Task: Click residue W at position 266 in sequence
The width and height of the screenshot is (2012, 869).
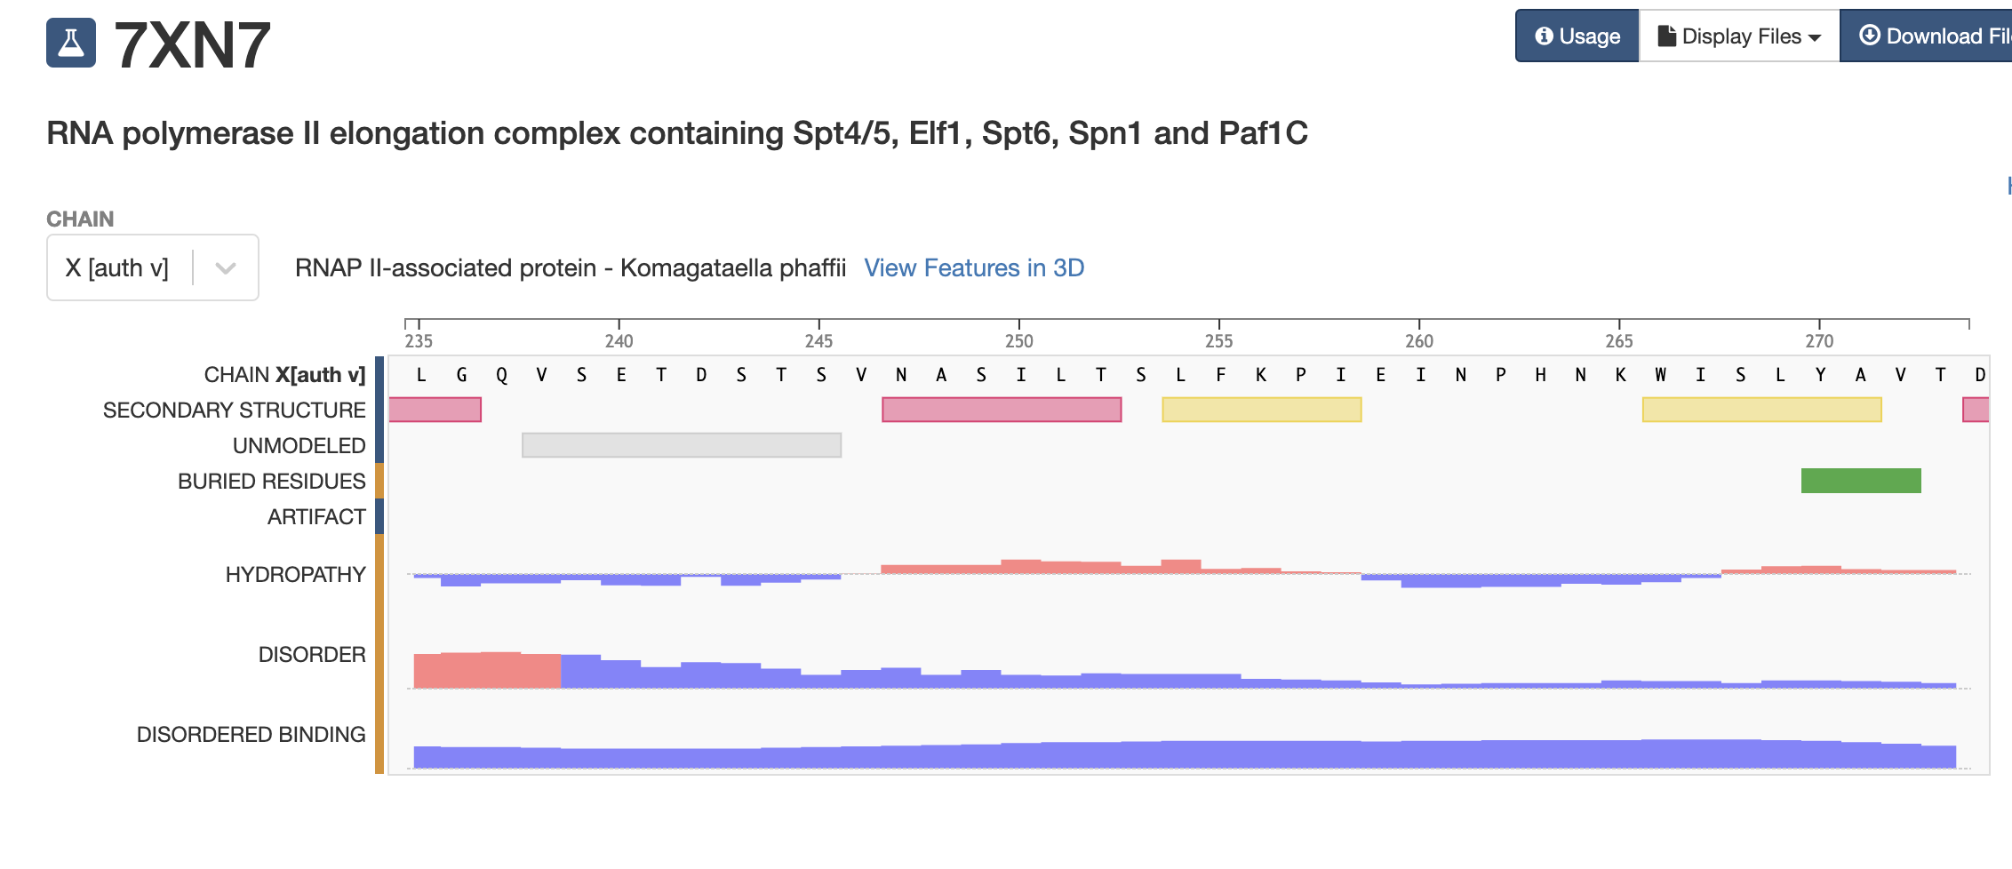Action: pyautogui.click(x=1660, y=374)
